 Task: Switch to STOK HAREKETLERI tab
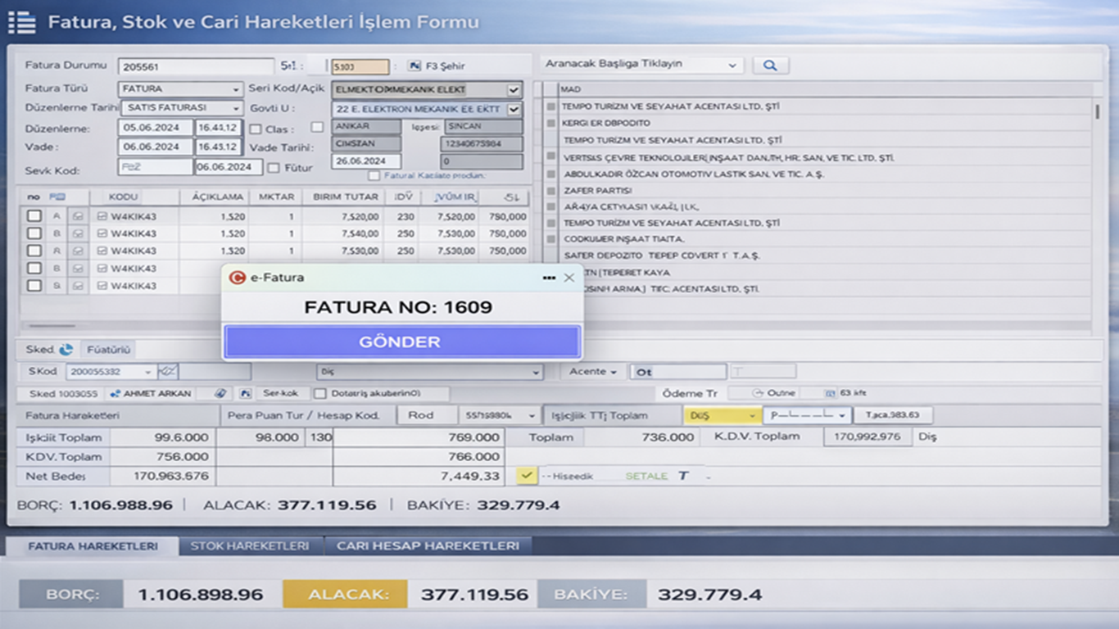250,545
